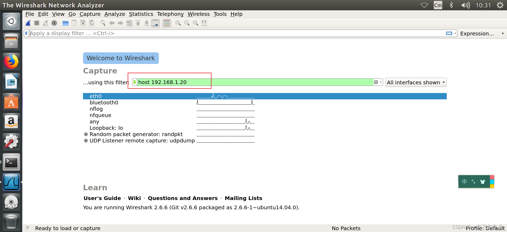Viewport: 507px width, 232px height.
Task: Add a display filter button with plus
Action: click(x=503, y=33)
